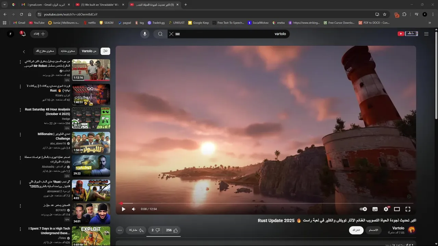
Task: Open the netflix bookmark
Action: (90, 23)
